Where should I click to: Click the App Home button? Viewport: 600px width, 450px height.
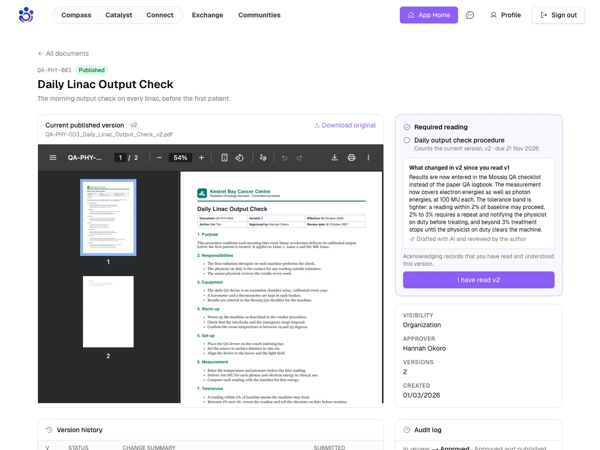pos(429,15)
